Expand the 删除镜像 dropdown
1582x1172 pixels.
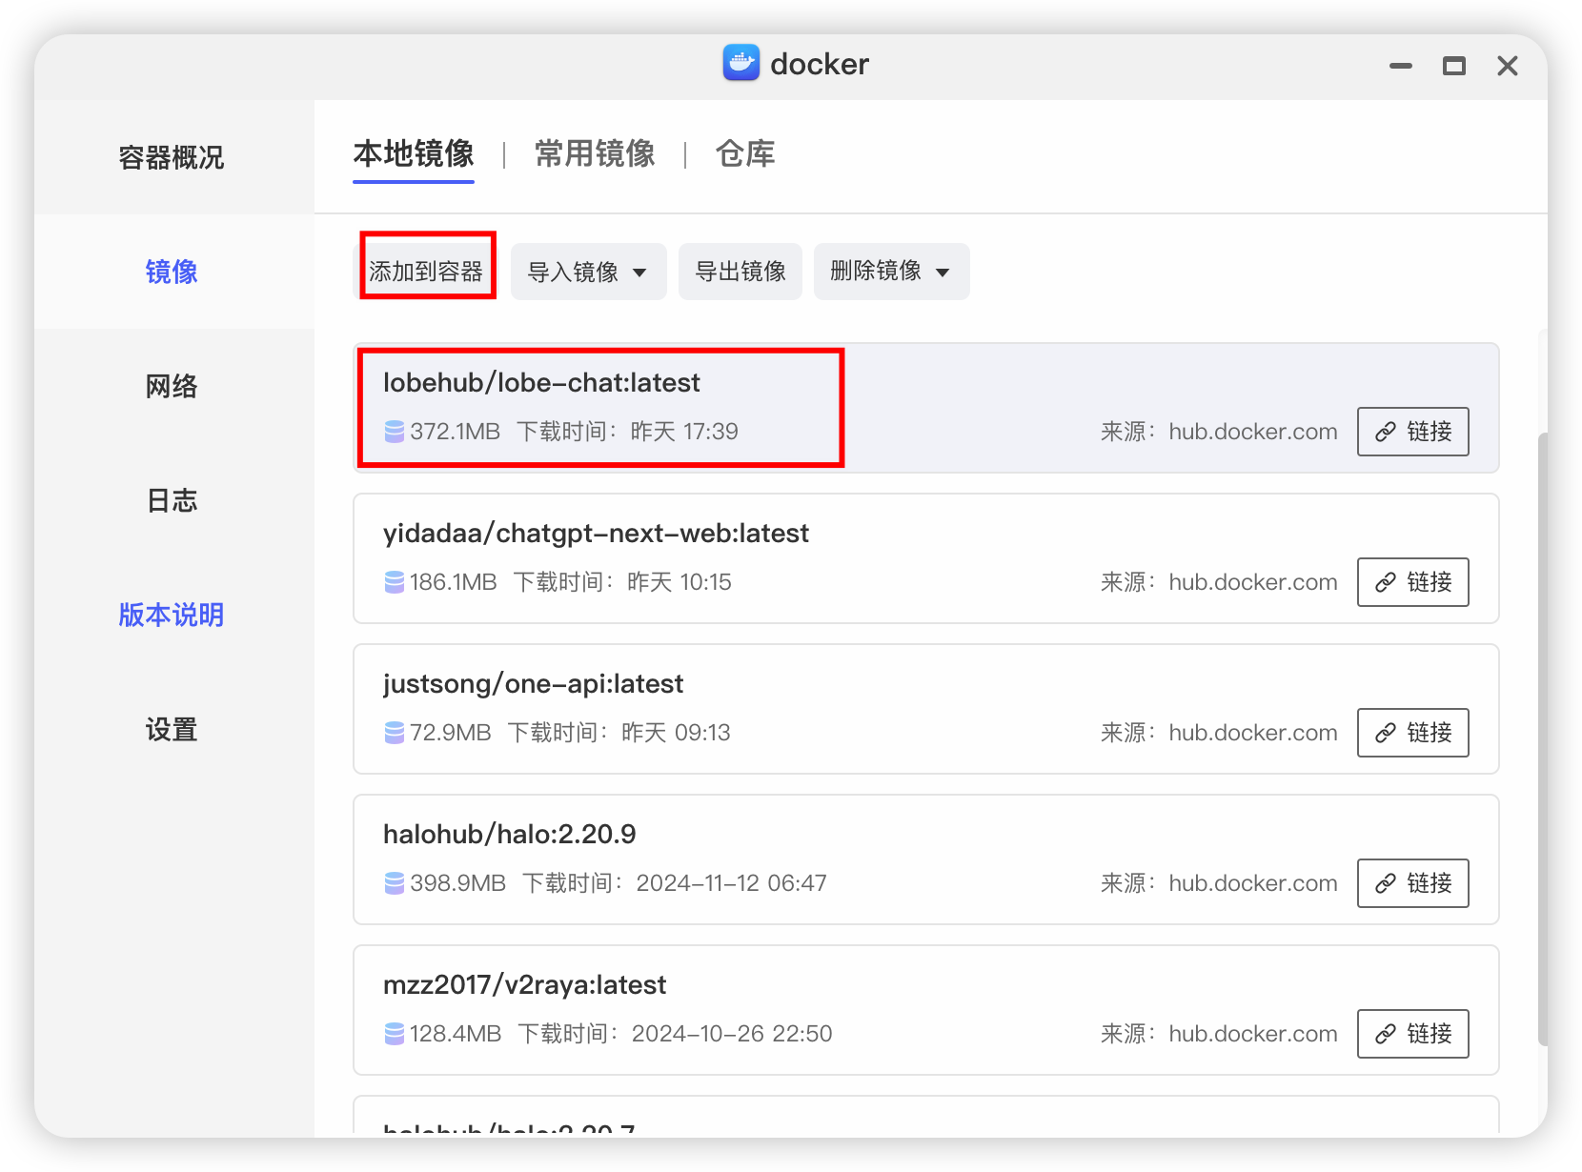tap(891, 272)
